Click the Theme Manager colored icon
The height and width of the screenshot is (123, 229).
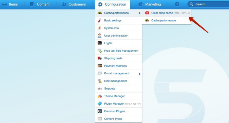[100, 96]
